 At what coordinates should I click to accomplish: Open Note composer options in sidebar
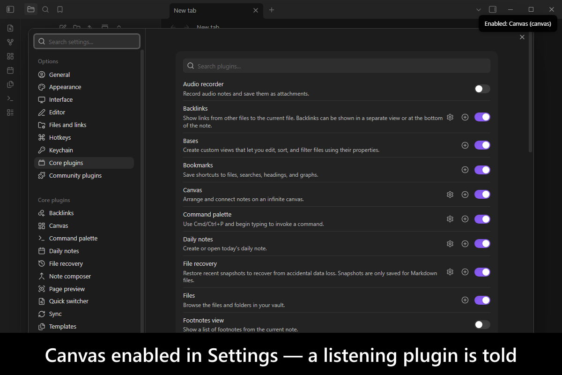(x=84, y=277)
